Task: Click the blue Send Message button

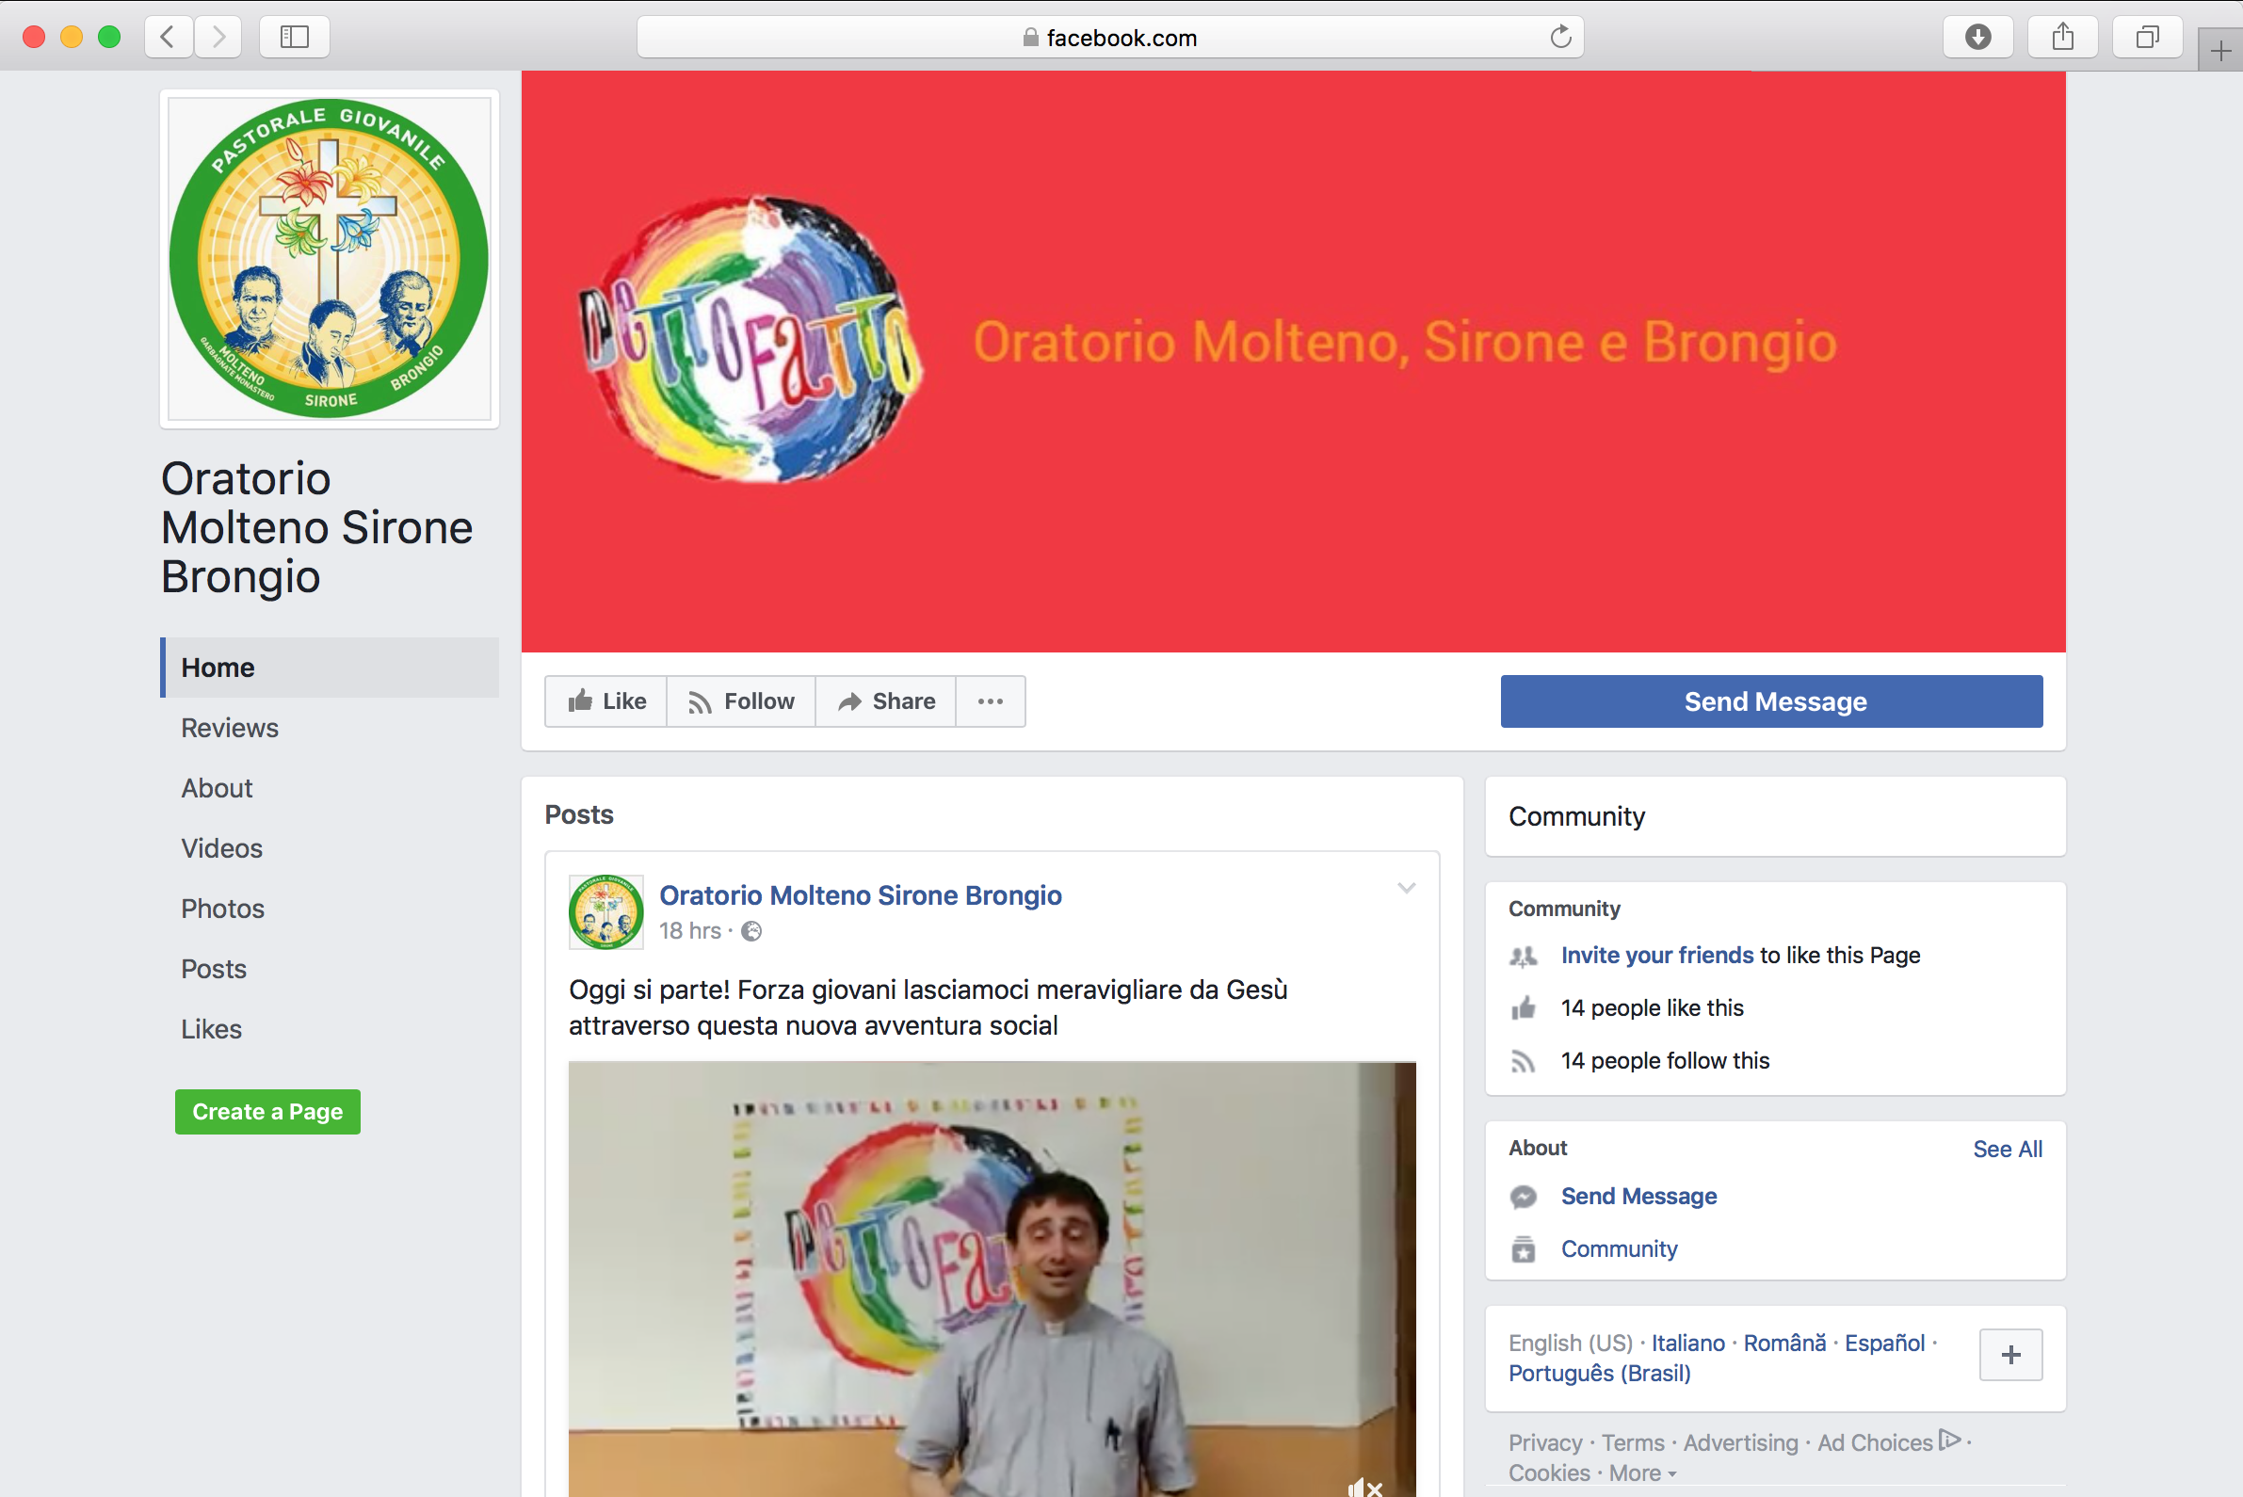Action: click(x=1771, y=701)
